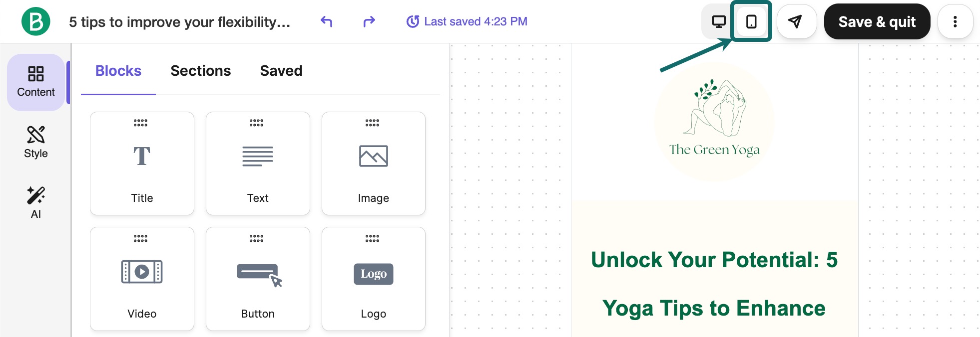Select the Text block

pyautogui.click(x=258, y=164)
